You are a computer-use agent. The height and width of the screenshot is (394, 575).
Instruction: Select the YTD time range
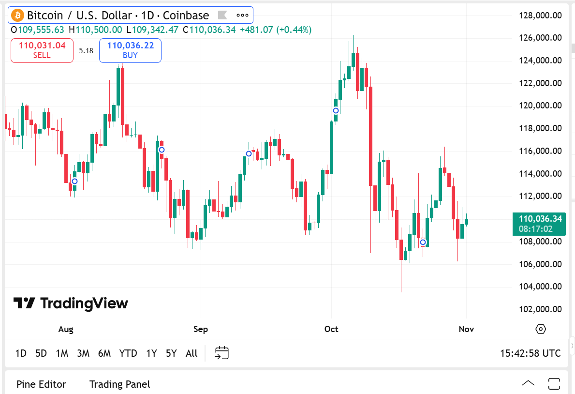tap(128, 353)
